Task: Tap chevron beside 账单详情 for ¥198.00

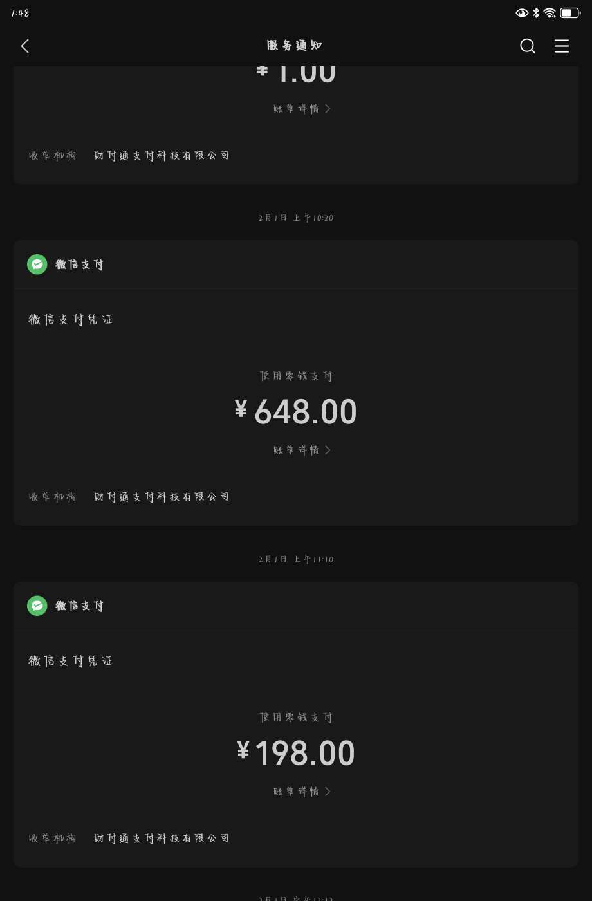Action: click(328, 791)
